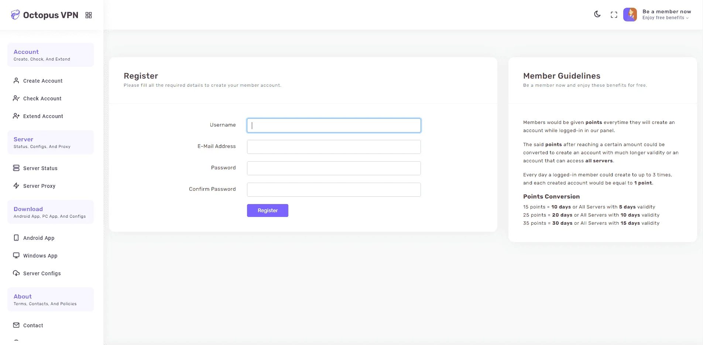Submit the form with the Register button
The width and height of the screenshot is (703, 345).
[x=268, y=211]
